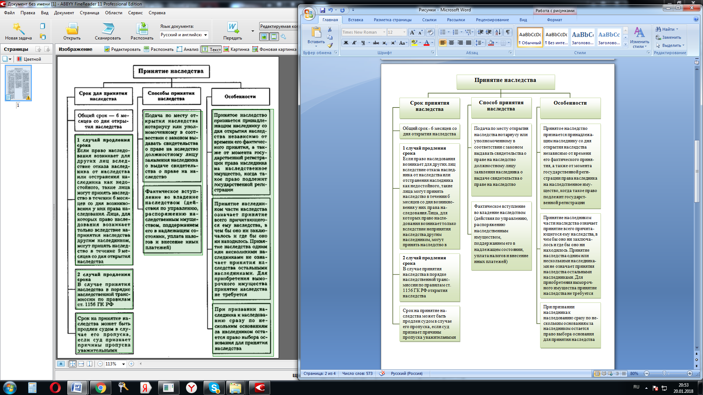Activate Format Painter brush in Word
This screenshot has height=395, width=703.
pyautogui.click(x=330, y=45)
